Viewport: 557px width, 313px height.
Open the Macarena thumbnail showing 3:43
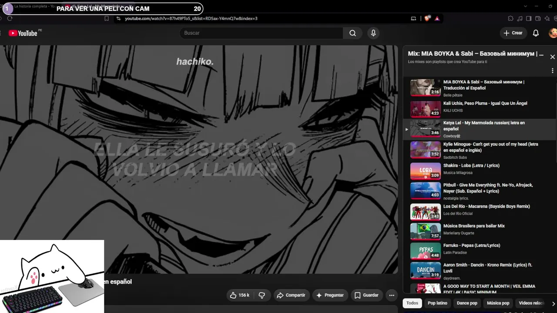[x=426, y=212]
